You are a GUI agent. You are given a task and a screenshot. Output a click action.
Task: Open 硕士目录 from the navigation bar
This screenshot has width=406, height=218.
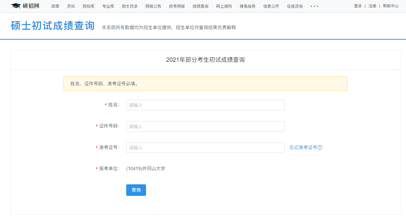click(x=129, y=6)
